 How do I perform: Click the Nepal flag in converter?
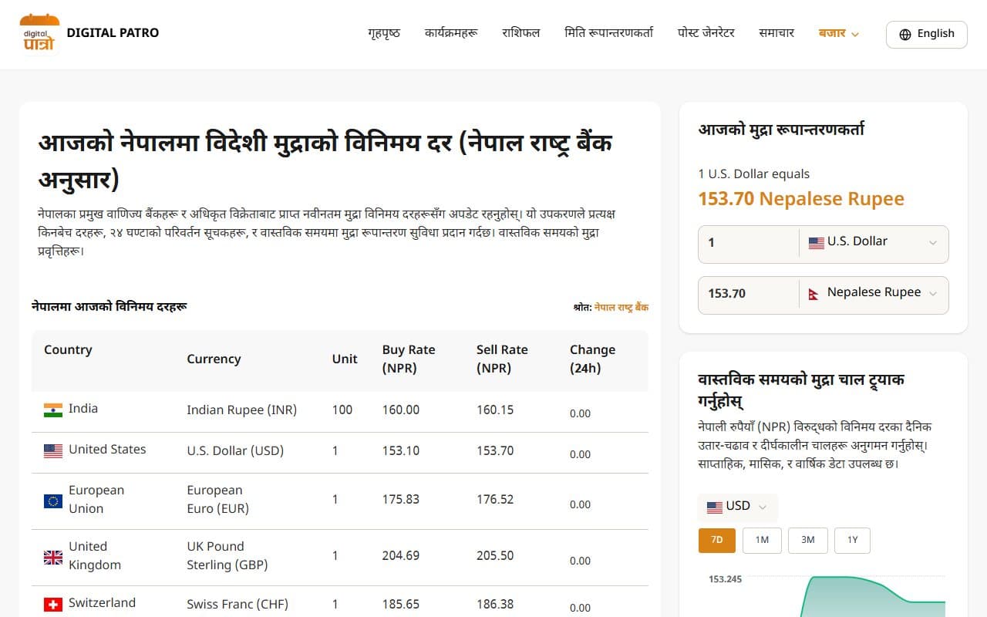click(814, 294)
